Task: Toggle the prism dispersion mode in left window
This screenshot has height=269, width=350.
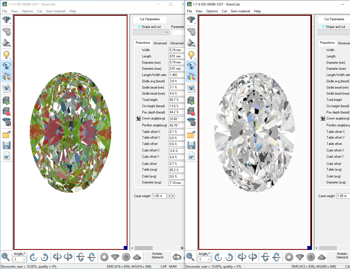Action: [6, 76]
